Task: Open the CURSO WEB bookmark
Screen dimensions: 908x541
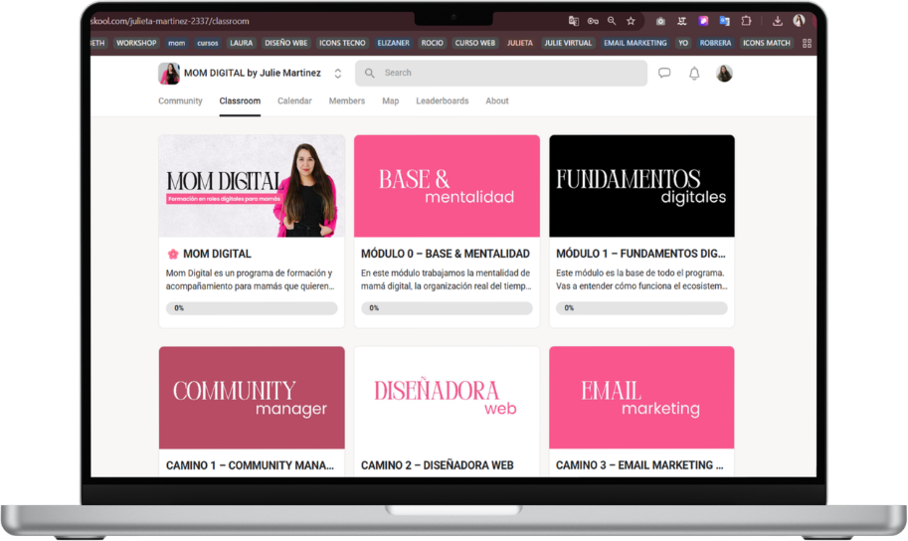Action: click(x=474, y=43)
